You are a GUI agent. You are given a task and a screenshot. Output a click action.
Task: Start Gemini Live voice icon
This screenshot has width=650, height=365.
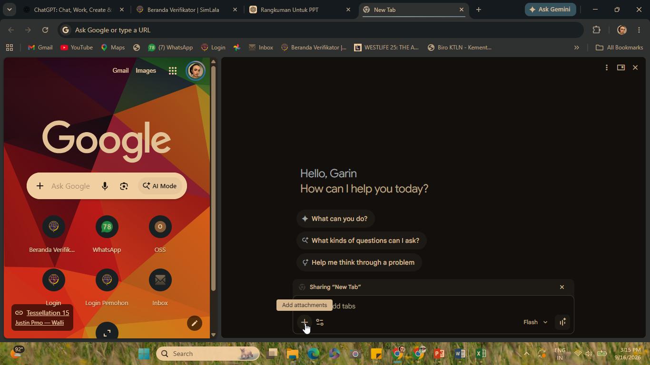(x=562, y=322)
